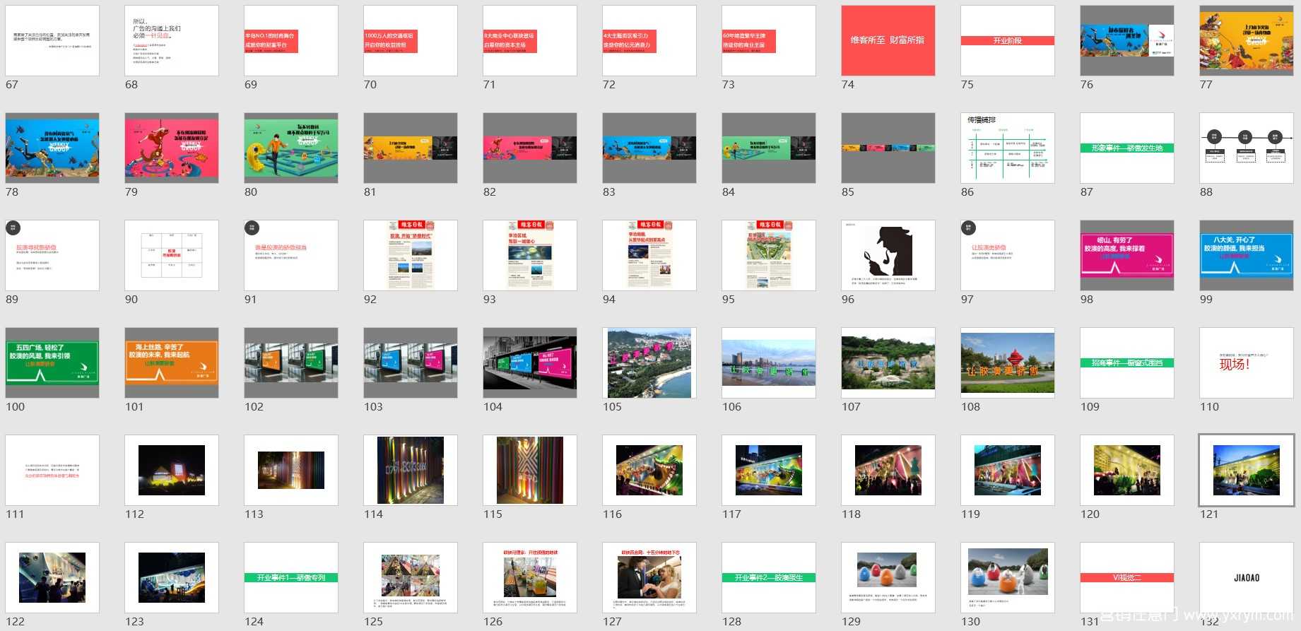
Task: Select slide thumbnail 89
Action: 52,255
